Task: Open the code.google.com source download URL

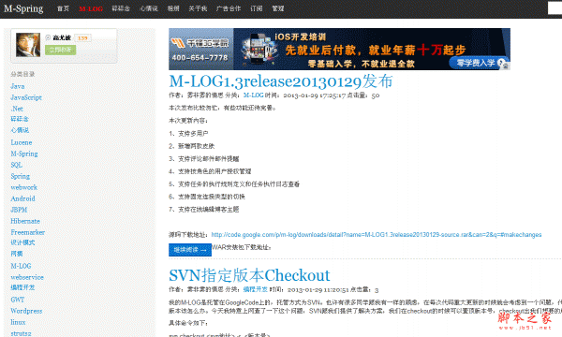Action: click(x=377, y=235)
